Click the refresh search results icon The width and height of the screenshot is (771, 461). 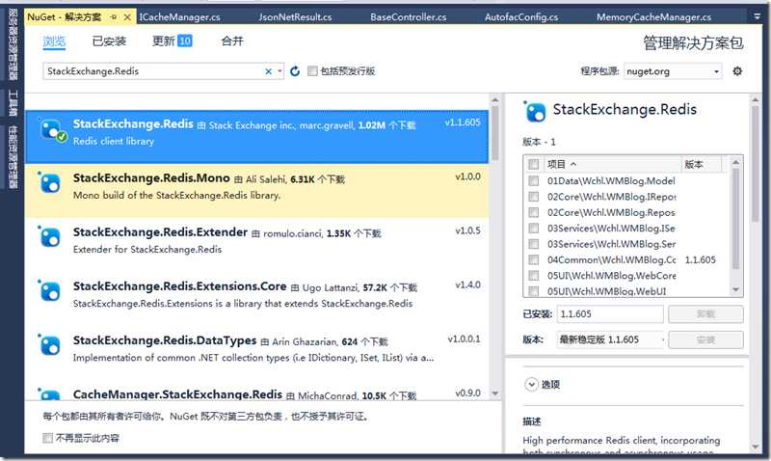coord(295,71)
